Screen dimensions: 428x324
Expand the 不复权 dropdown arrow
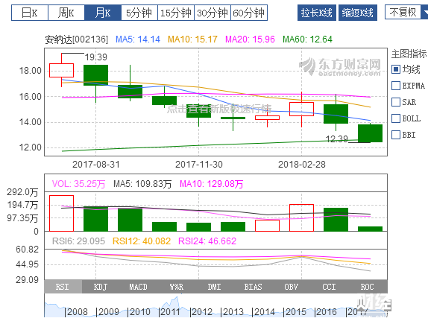(425, 12)
